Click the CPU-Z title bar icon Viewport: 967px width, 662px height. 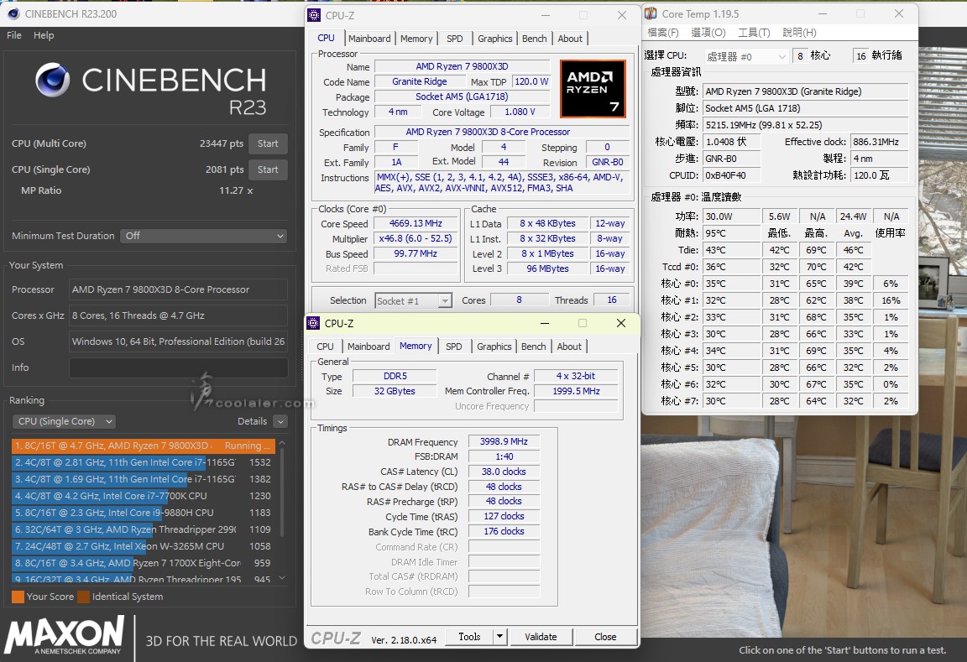pyautogui.click(x=314, y=14)
